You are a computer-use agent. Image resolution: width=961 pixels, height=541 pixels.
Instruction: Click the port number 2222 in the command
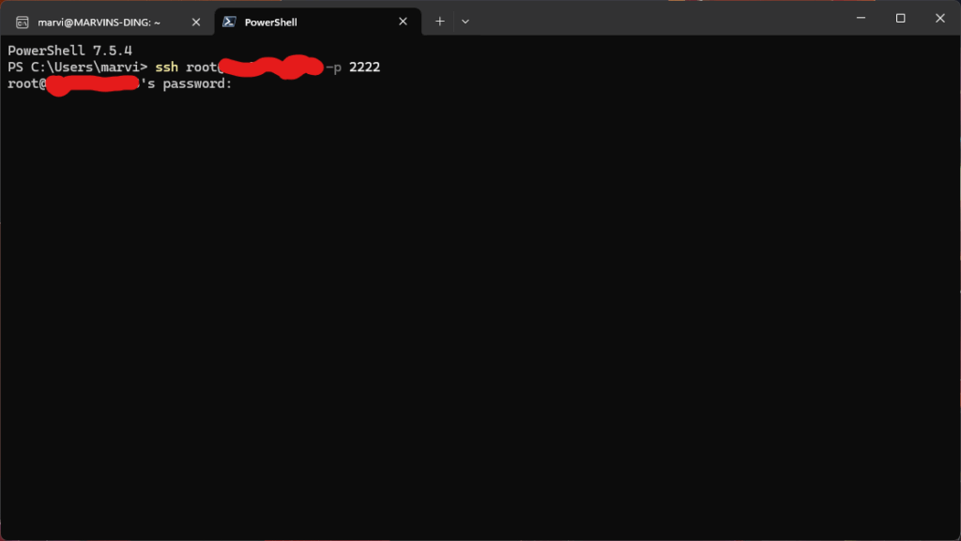365,67
